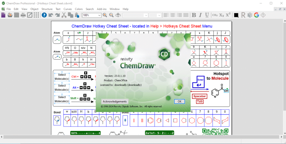Open the font name dropdown
The image size is (286, 144).
(x=145, y=15)
